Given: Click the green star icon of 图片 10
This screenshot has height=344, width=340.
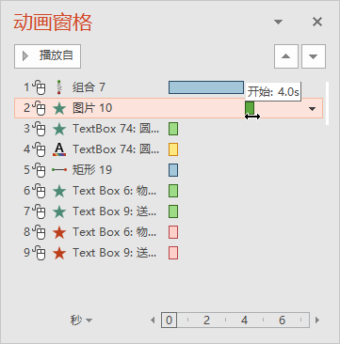Looking at the screenshot, I should point(59,108).
